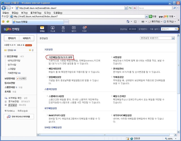Viewport: 181px width, 141px height.
Task: Open 카페편지함 folder
Action: (12, 73)
